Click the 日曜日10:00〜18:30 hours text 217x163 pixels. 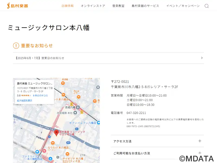(x=141, y=105)
